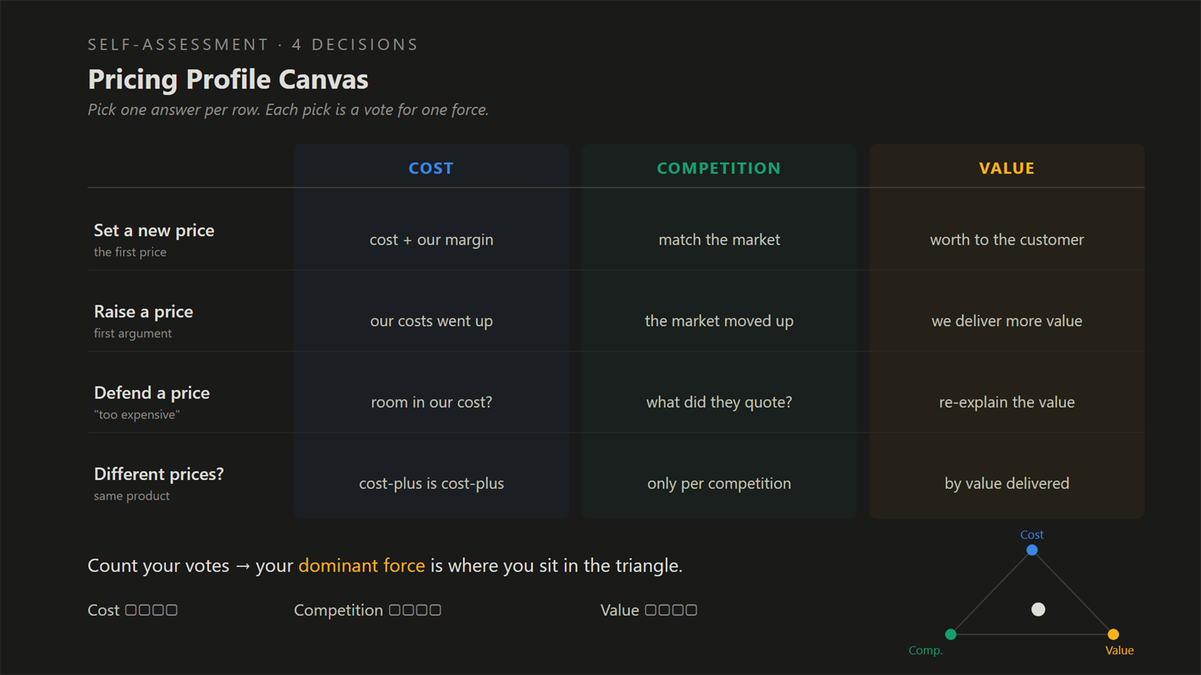Pick 'we deliver more value' answer

(x=1007, y=321)
